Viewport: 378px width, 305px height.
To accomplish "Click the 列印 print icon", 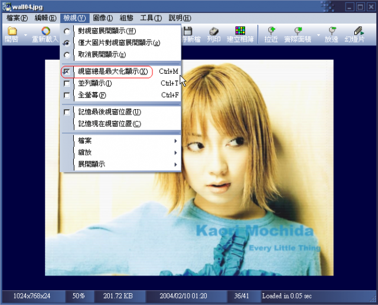I will tap(214, 31).
